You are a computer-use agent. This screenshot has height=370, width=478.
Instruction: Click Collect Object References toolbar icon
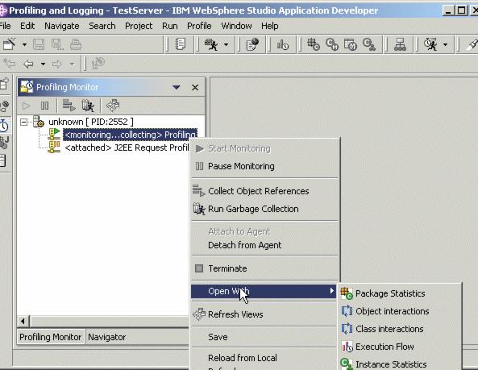tap(69, 106)
